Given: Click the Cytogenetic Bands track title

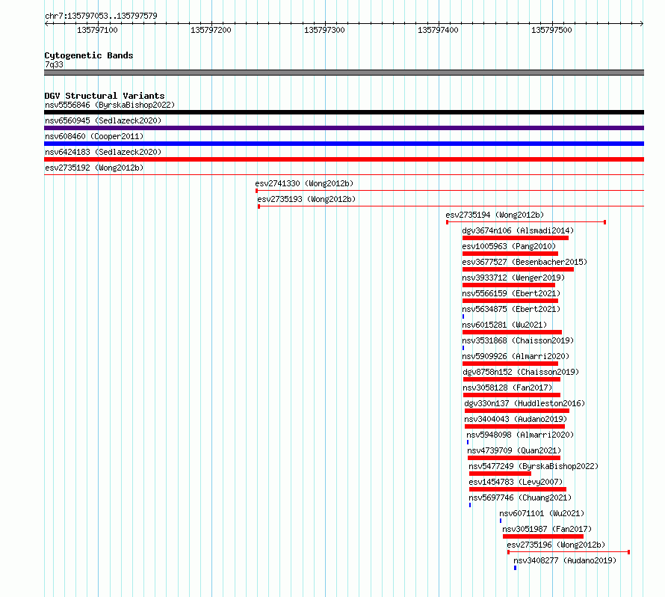Looking at the screenshot, I should point(89,55).
